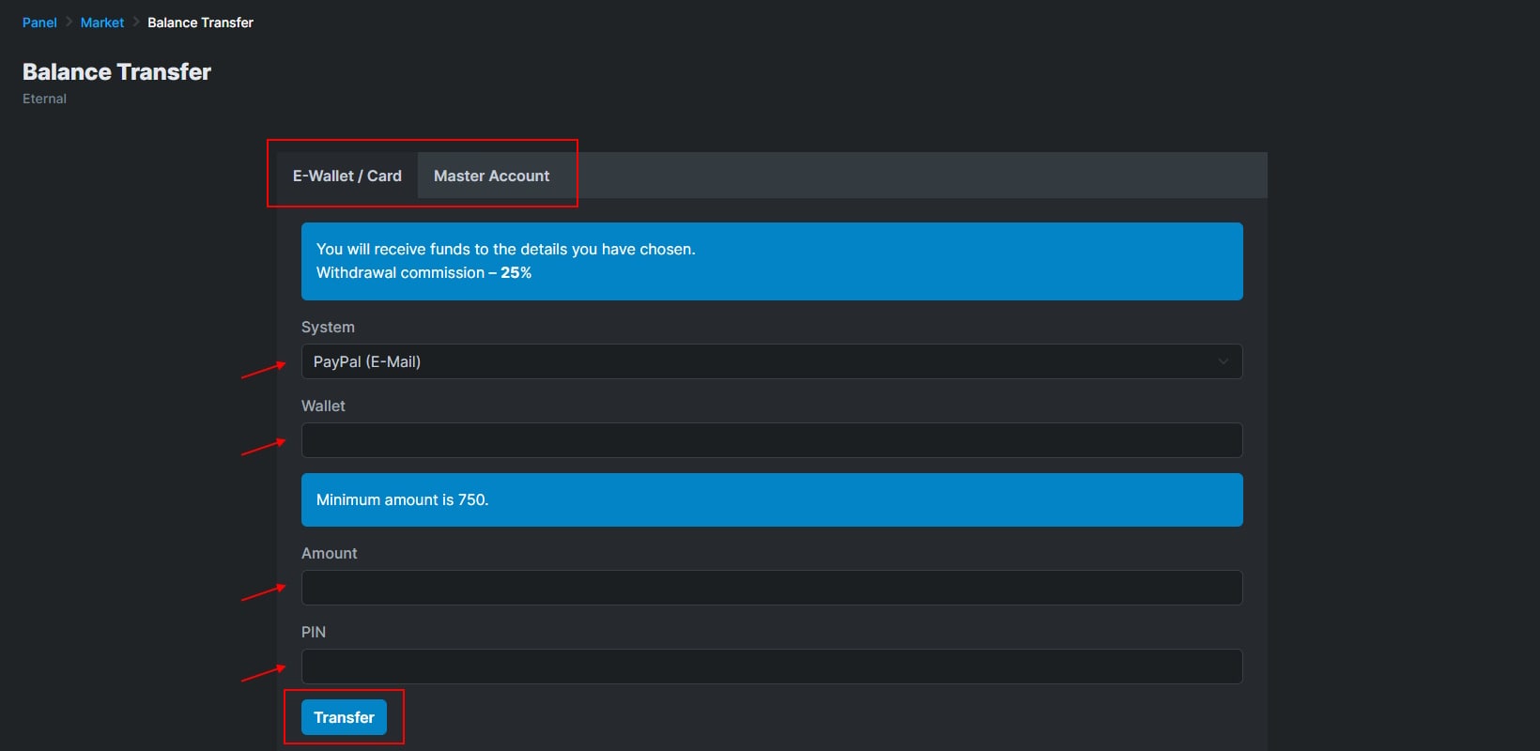The image size is (1540, 751).
Task: Click the System field label
Action: tap(328, 327)
